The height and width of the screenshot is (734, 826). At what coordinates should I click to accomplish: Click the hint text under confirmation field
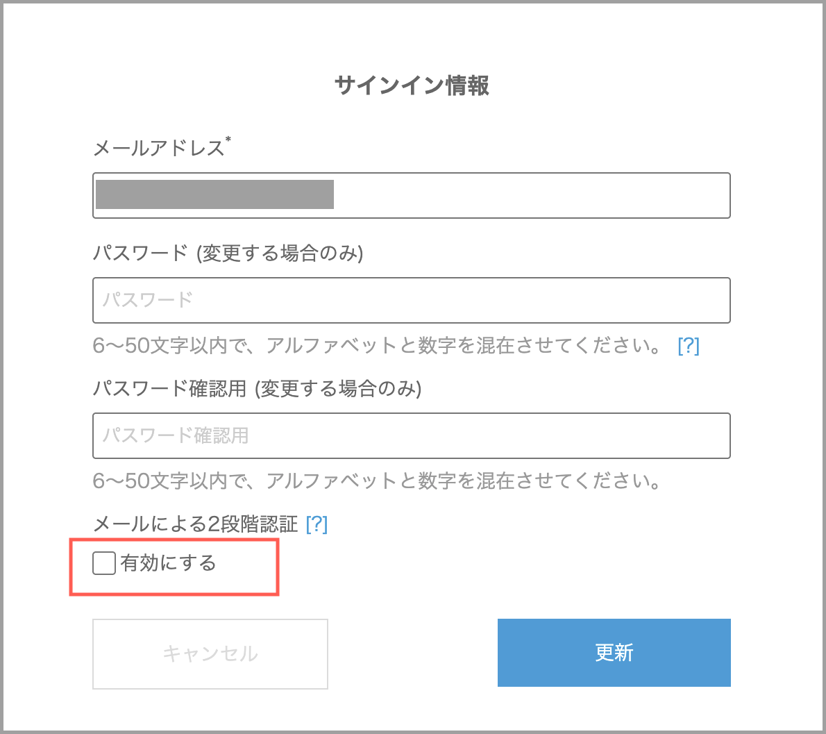point(376,481)
